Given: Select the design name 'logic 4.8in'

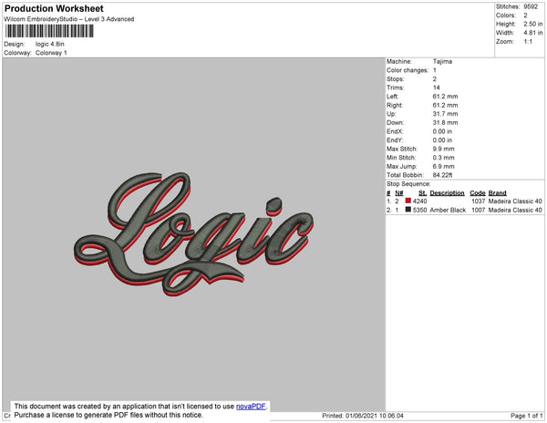Looking at the screenshot, I should pos(50,44).
